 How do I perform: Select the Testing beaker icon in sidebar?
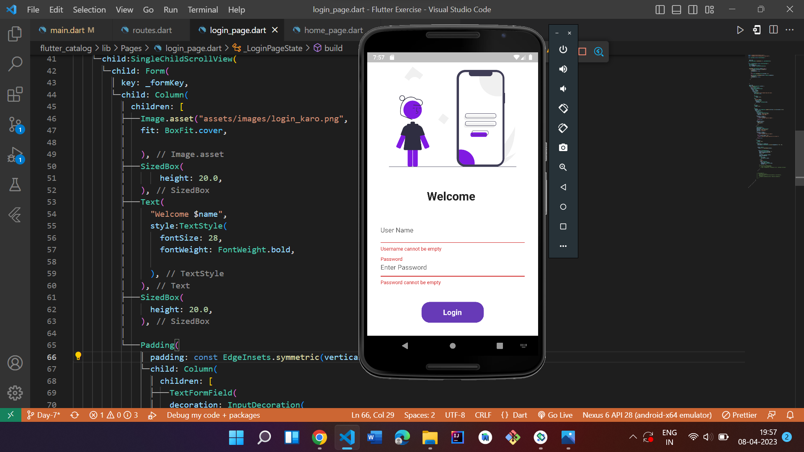click(15, 185)
